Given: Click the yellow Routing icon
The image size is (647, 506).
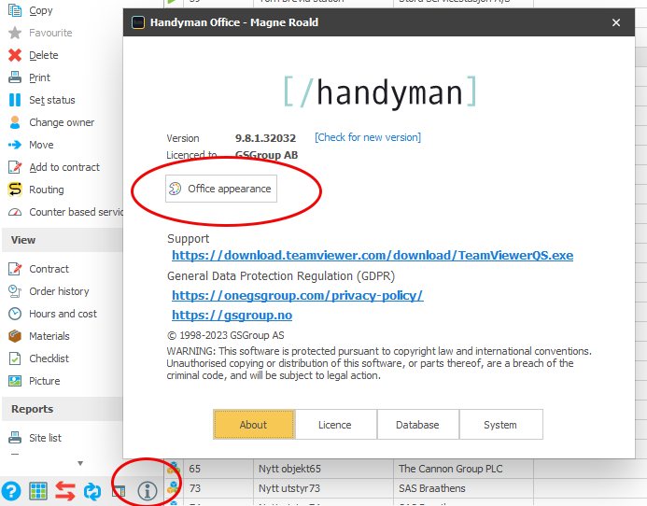Looking at the screenshot, I should (x=15, y=190).
